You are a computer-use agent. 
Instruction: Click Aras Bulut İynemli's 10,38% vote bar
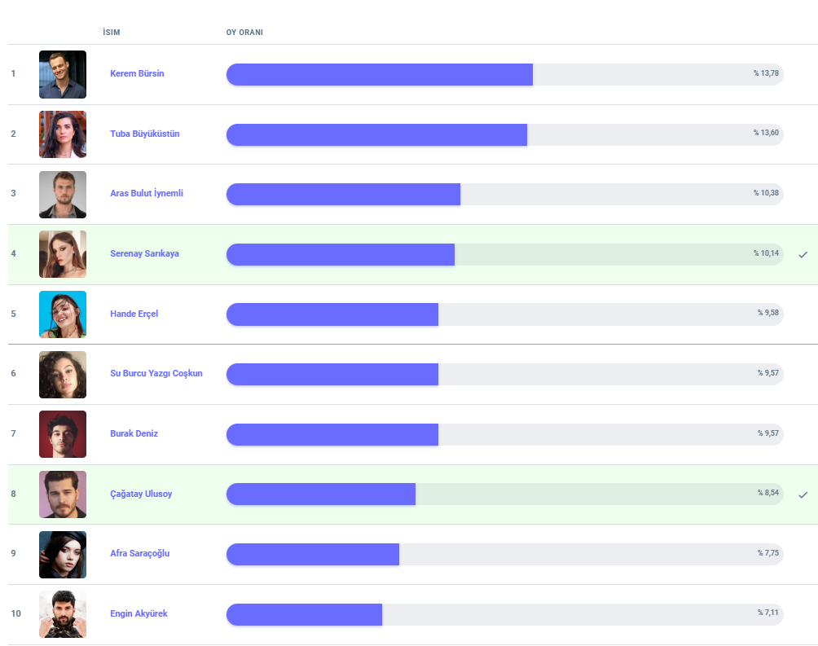(x=504, y=194)
